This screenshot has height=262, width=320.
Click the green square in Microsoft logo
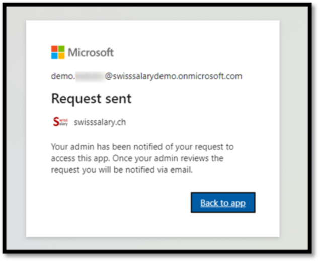click(61, 49)
